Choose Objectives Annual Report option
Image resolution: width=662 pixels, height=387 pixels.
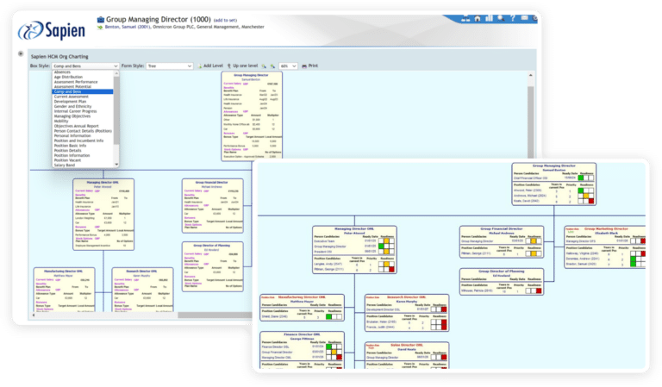(x=83, y=126)
